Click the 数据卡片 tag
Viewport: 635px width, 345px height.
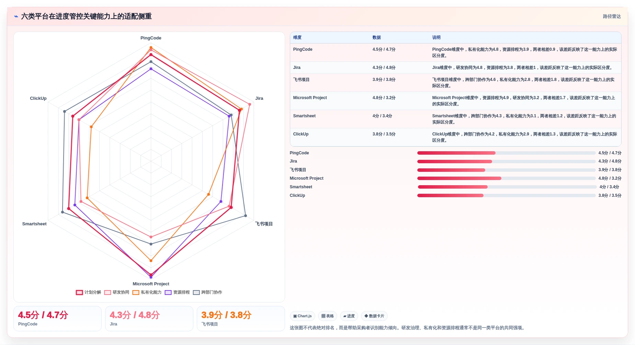(374, 316)
